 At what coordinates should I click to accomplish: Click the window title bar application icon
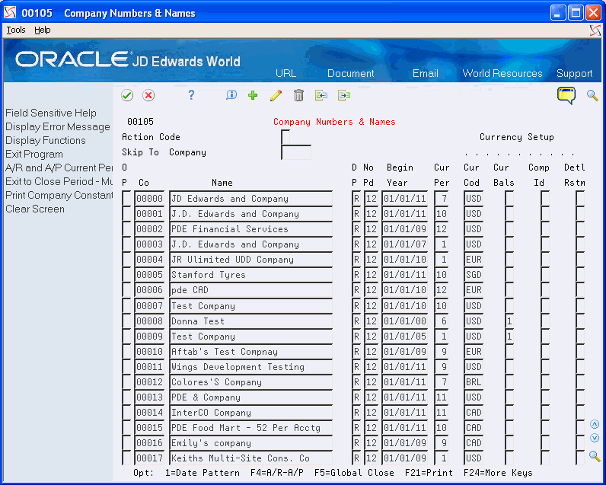10,13
